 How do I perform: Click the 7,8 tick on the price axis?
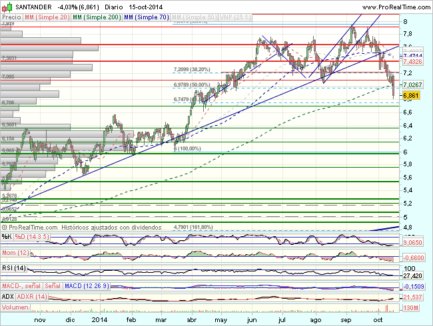(408, 34)
